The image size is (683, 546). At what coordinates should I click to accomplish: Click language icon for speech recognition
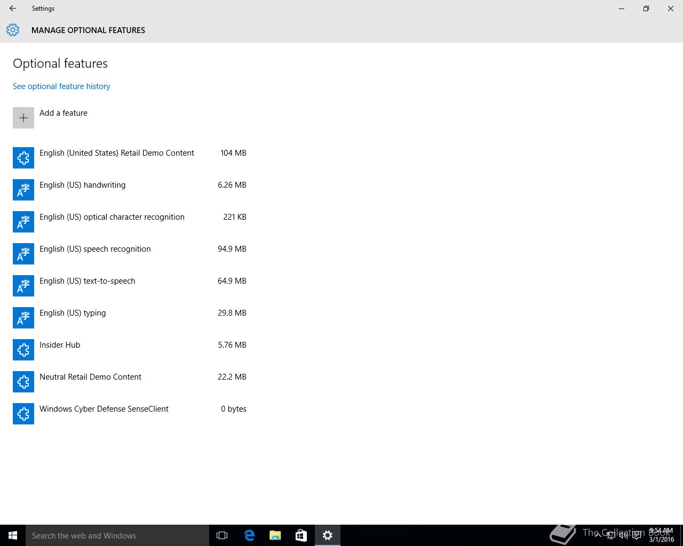(x=23, y=254)
